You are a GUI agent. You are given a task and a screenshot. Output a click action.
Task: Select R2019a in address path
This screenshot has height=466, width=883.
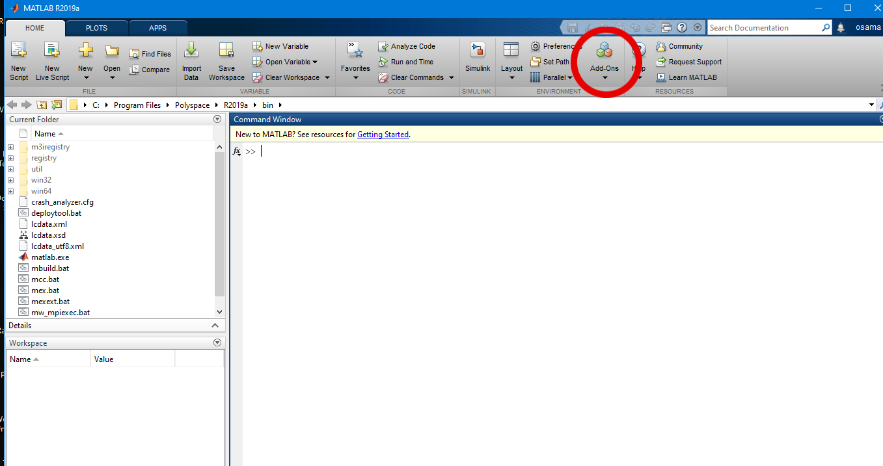click(236, 105)
